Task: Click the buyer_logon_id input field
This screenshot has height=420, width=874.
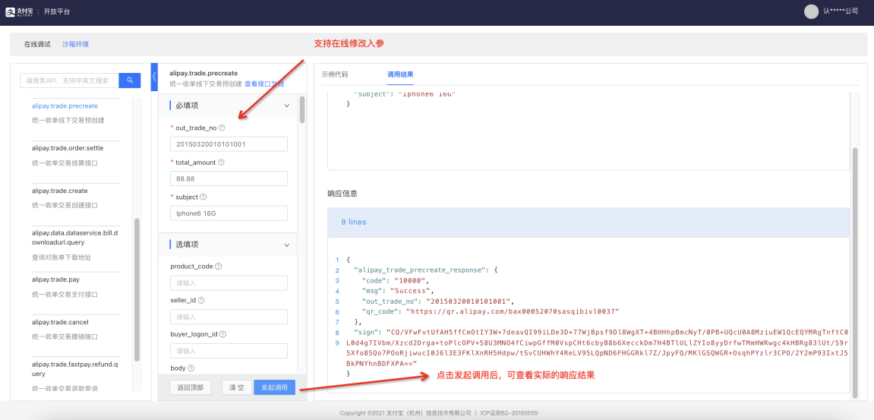Action: 229,351
